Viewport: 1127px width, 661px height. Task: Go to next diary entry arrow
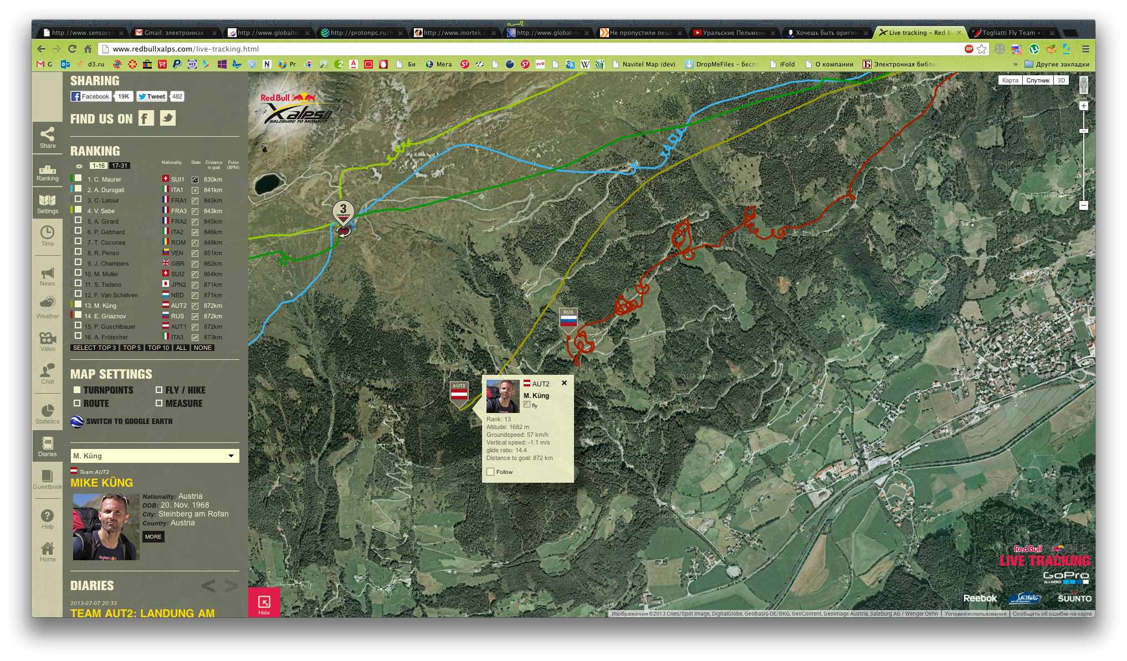(x=232, y=586)
